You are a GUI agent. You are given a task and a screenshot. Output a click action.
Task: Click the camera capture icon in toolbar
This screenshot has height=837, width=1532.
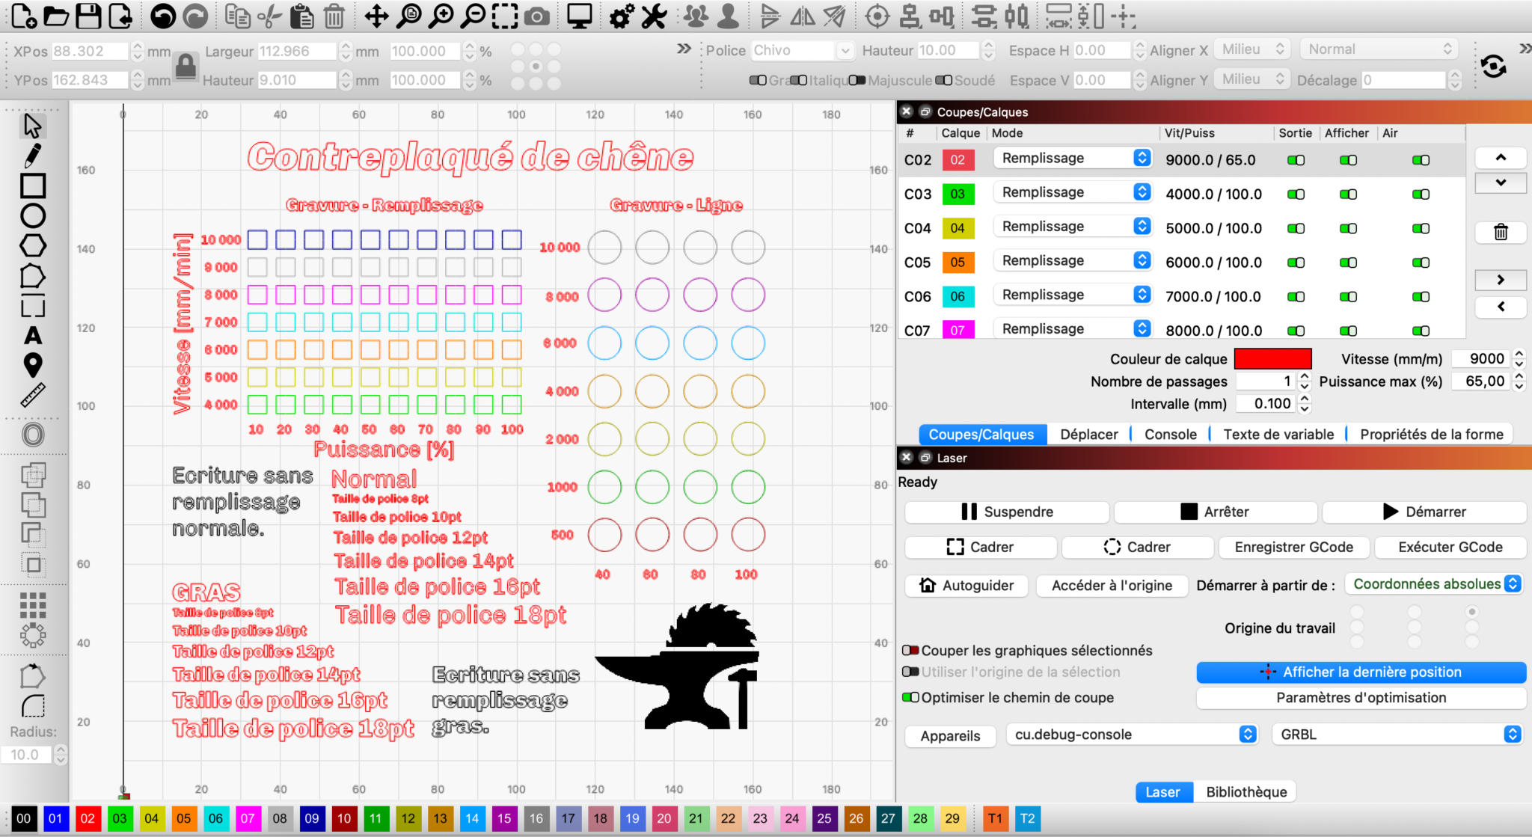(537, 16)
